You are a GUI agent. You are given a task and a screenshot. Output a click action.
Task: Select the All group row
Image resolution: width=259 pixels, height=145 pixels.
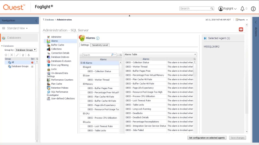(20, 62)
